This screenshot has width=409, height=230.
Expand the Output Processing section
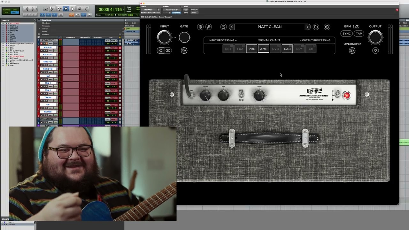point(315,40)
